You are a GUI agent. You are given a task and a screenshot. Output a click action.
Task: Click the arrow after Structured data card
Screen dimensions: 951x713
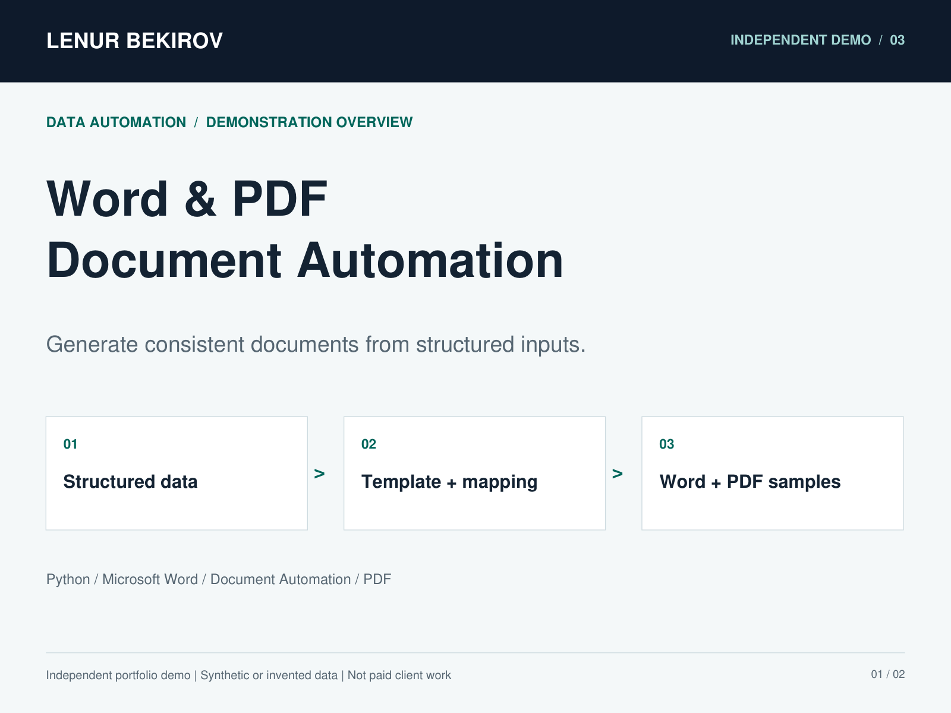320,474
